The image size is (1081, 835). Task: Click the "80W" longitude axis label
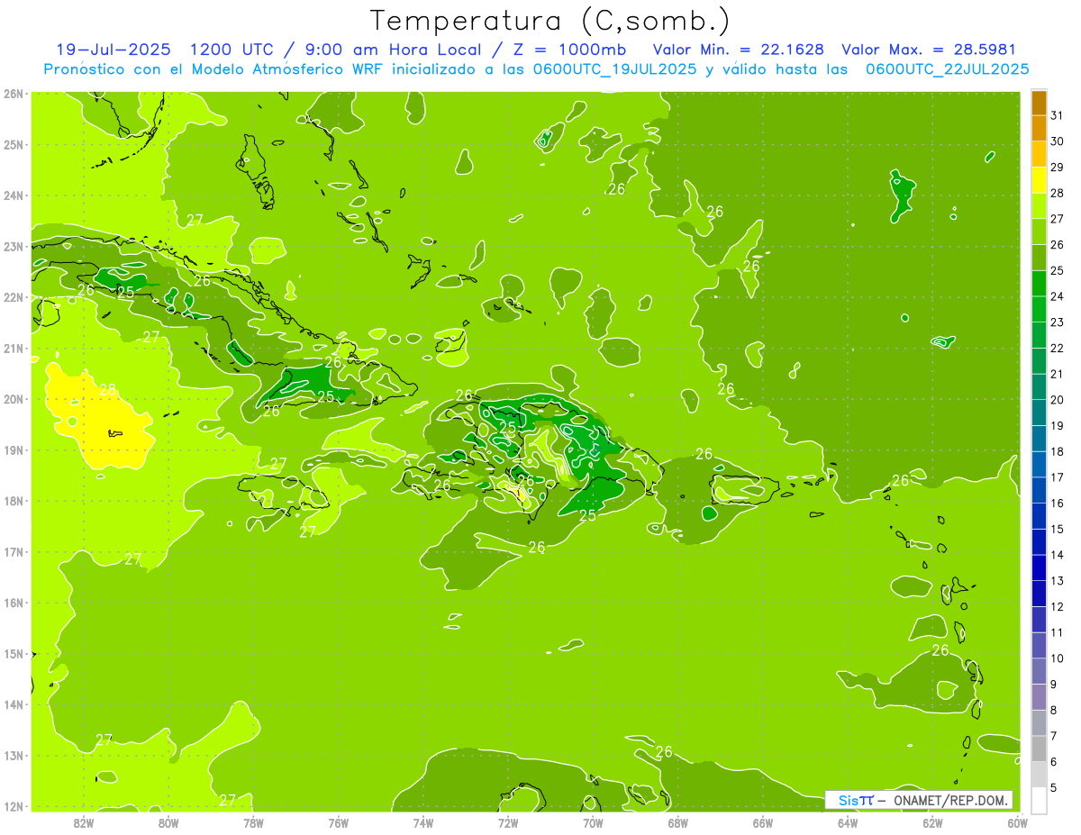[x=168, y=821]
